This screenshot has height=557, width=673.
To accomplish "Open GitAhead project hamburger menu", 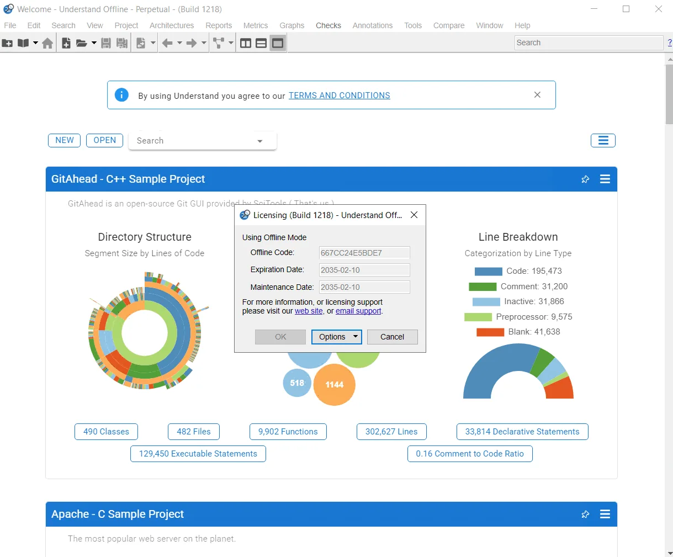I will (x=605, y=179).
